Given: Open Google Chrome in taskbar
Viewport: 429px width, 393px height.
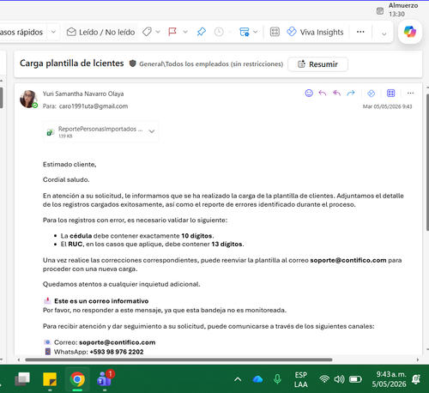Looking at the screenshot, I should [77, 379].
